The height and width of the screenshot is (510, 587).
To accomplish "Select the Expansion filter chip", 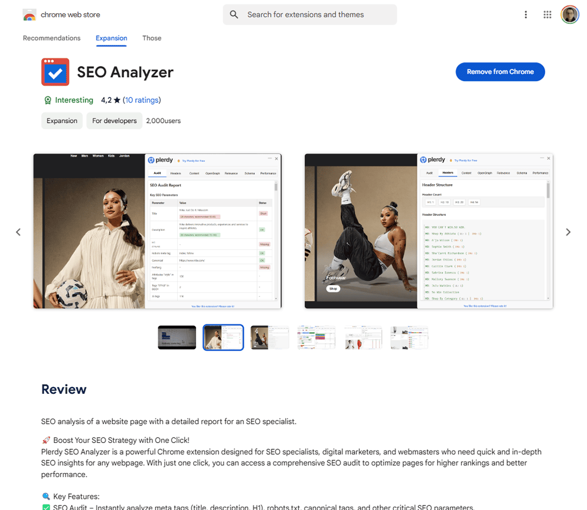I will click(x=61, y=121).
